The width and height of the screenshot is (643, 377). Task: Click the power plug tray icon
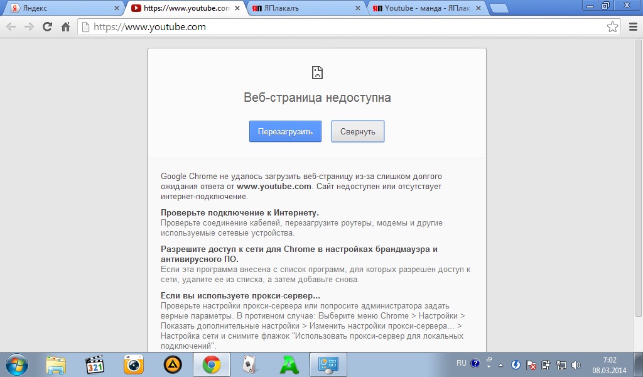(546, 364)
